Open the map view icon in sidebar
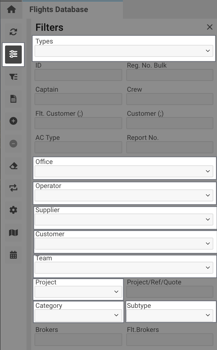Screen dimensions: 217x350 [13, 232]
